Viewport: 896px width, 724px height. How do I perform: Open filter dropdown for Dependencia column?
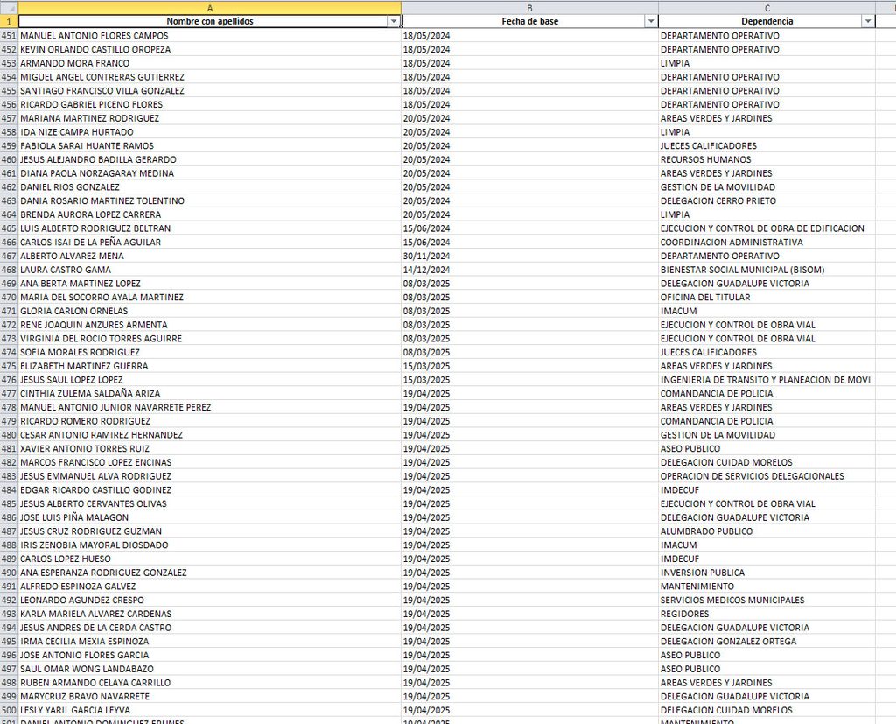tap(867, 21)
